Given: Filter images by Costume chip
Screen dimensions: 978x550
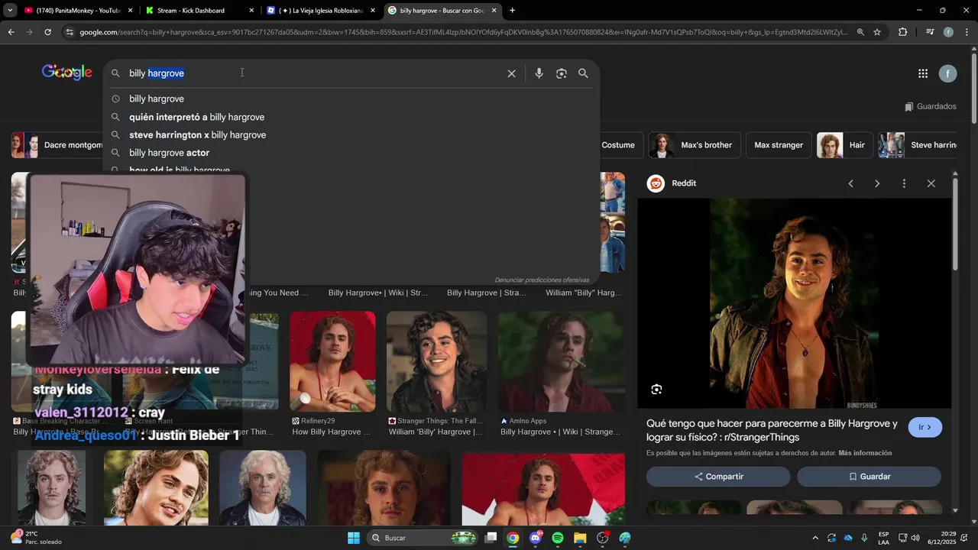Looking at the screenshot, I should click(618, 145).
